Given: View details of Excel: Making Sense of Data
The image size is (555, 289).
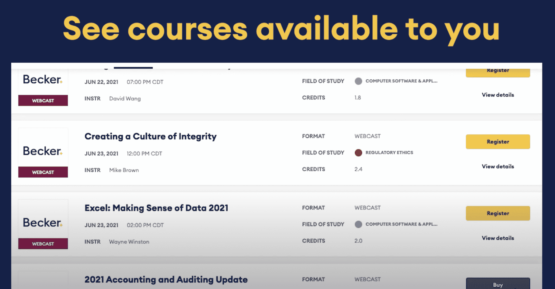Looking at the screenshot, I should (x=498, y=238).
